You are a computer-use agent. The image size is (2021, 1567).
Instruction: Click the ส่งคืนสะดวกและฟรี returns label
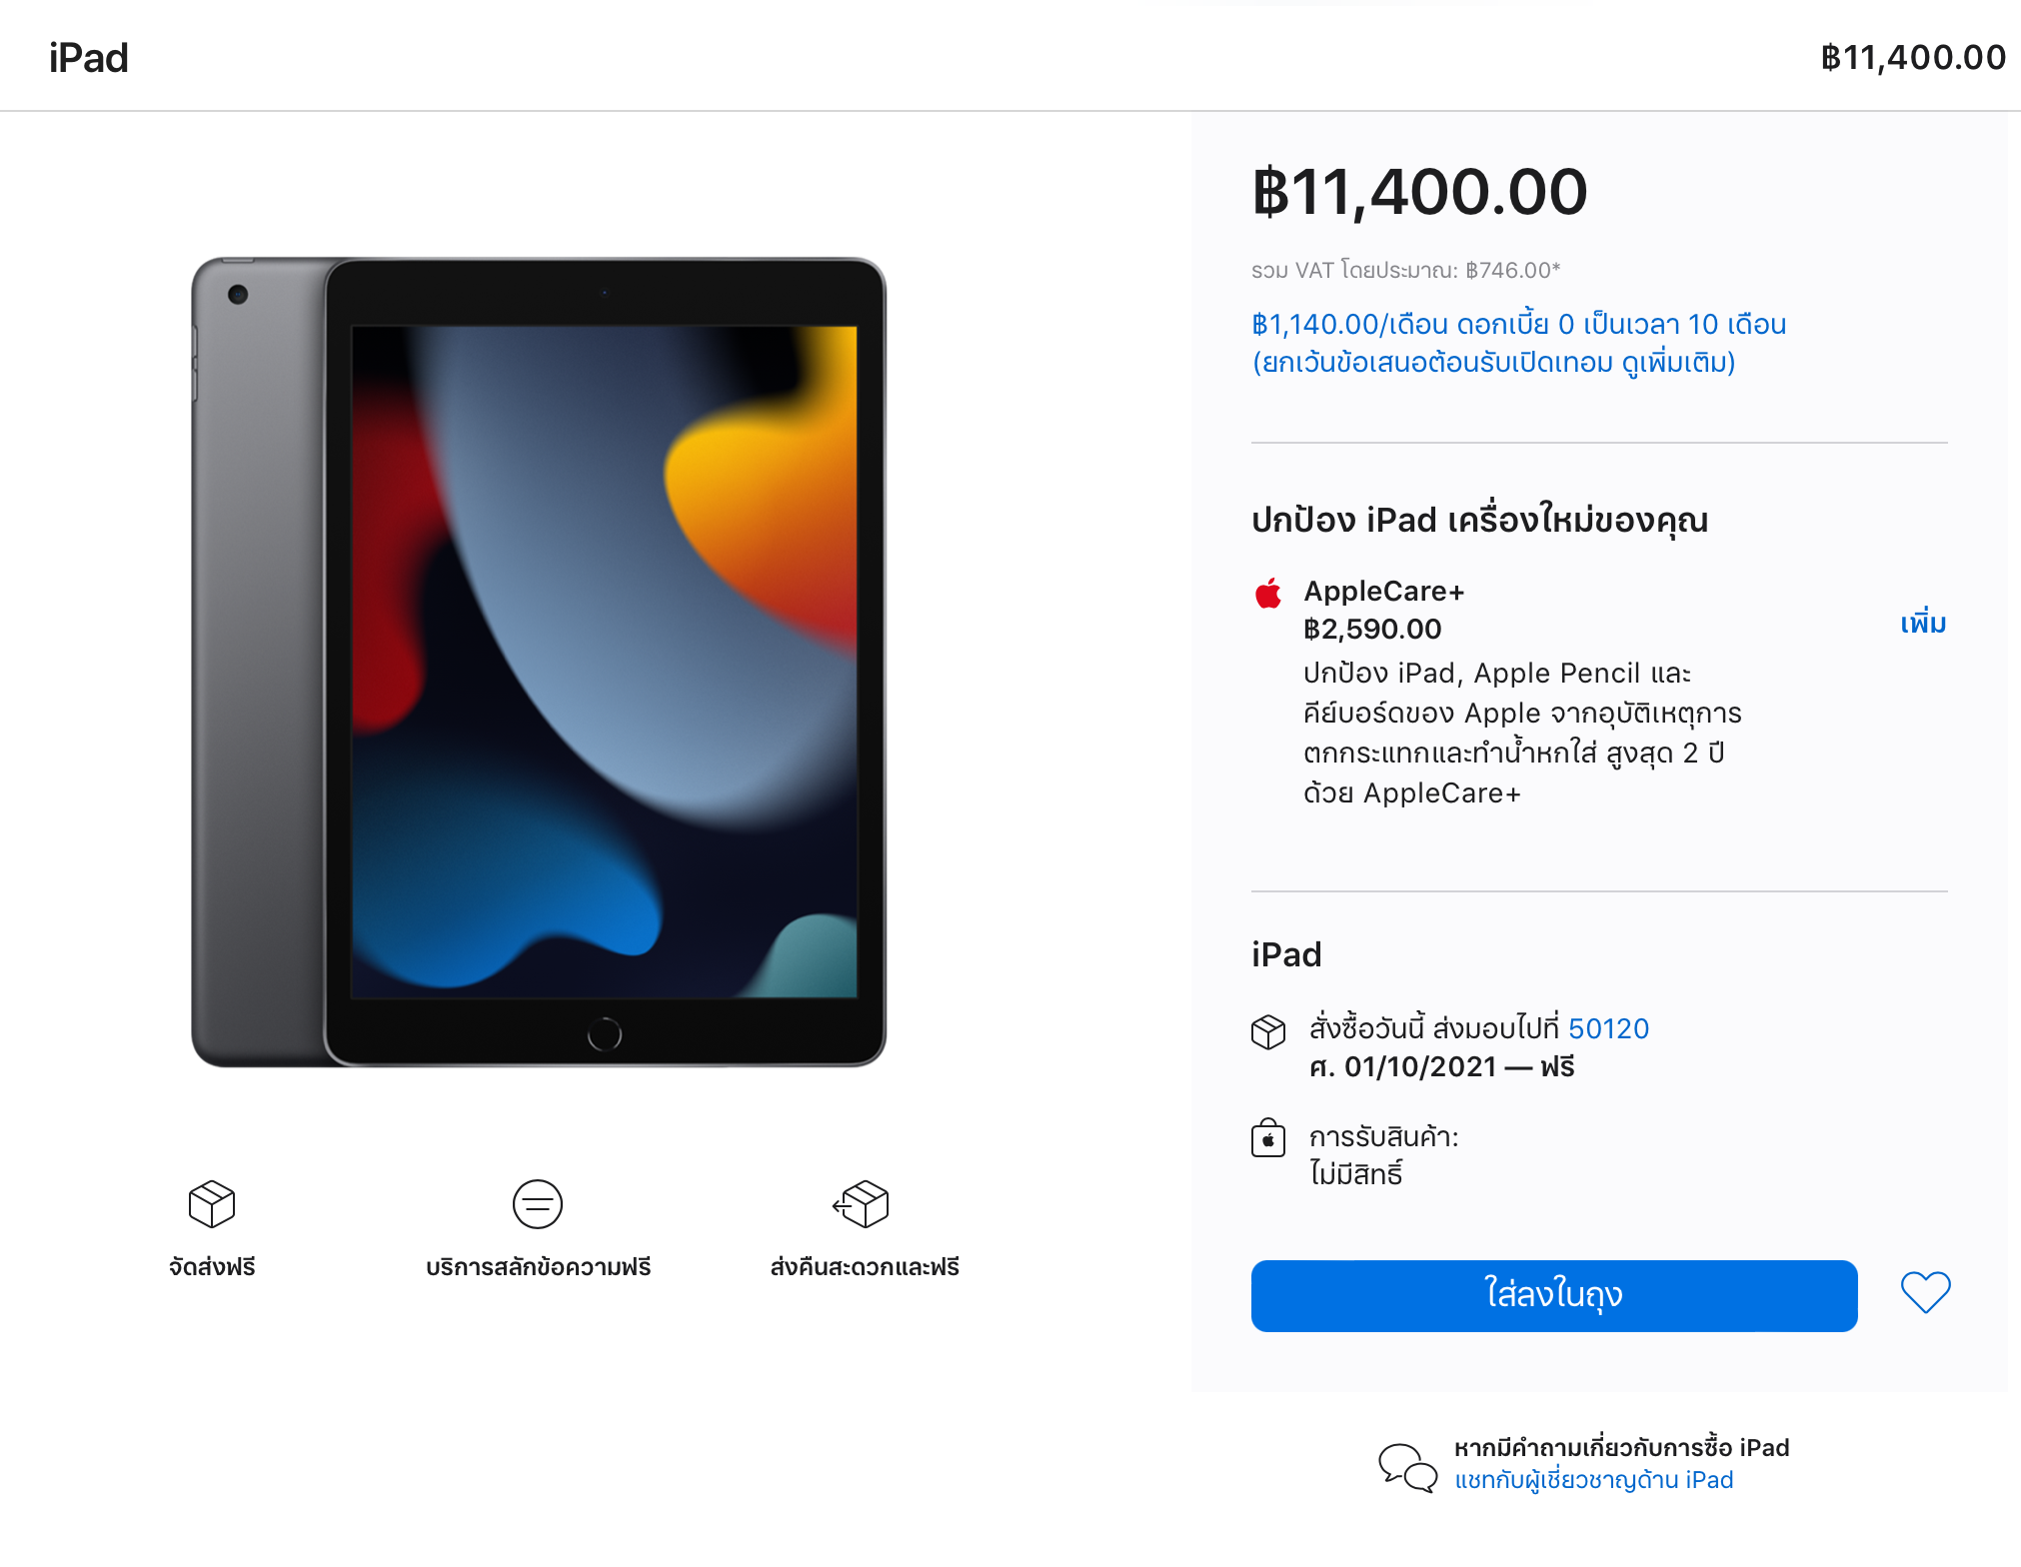tap(865, 1267)
